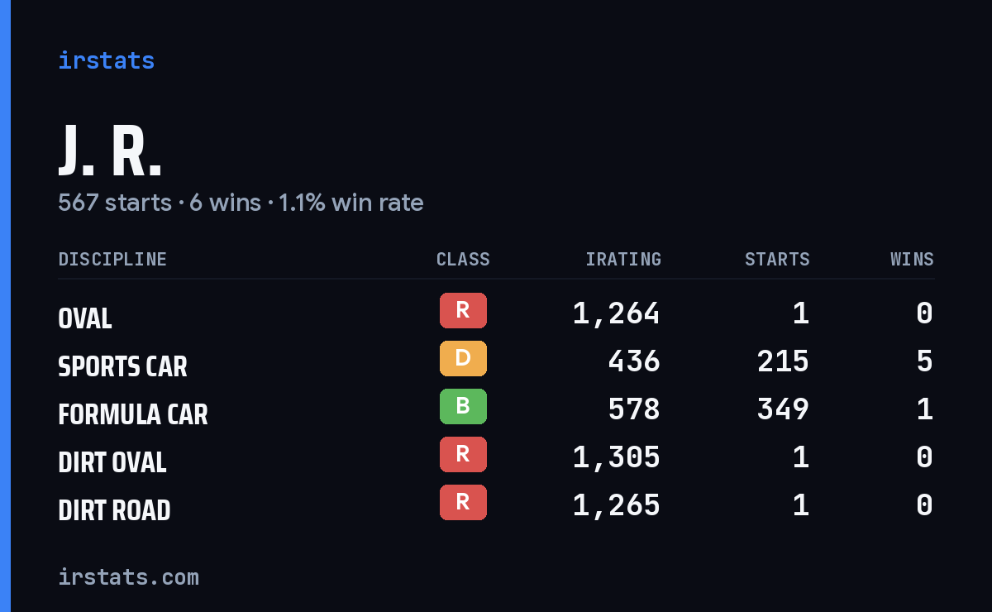
Task: Sort by the DISCIPLINE column header
Action: [x=112, y=260]
